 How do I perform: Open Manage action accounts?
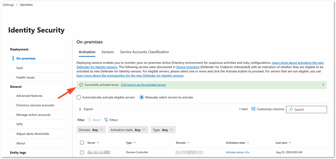tap(33, 115)
